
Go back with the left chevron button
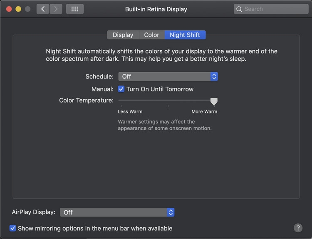[x=43, y=9]
